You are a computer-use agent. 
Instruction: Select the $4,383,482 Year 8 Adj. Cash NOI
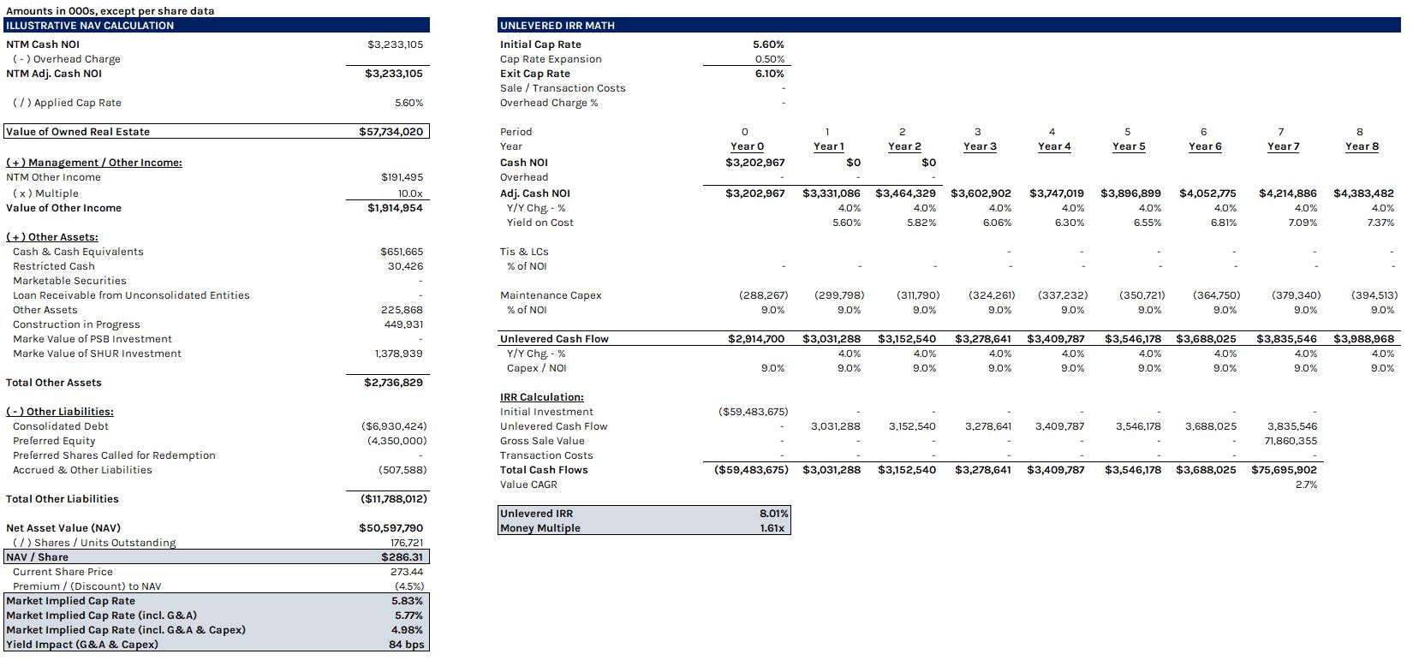[x=1363, y=193]
